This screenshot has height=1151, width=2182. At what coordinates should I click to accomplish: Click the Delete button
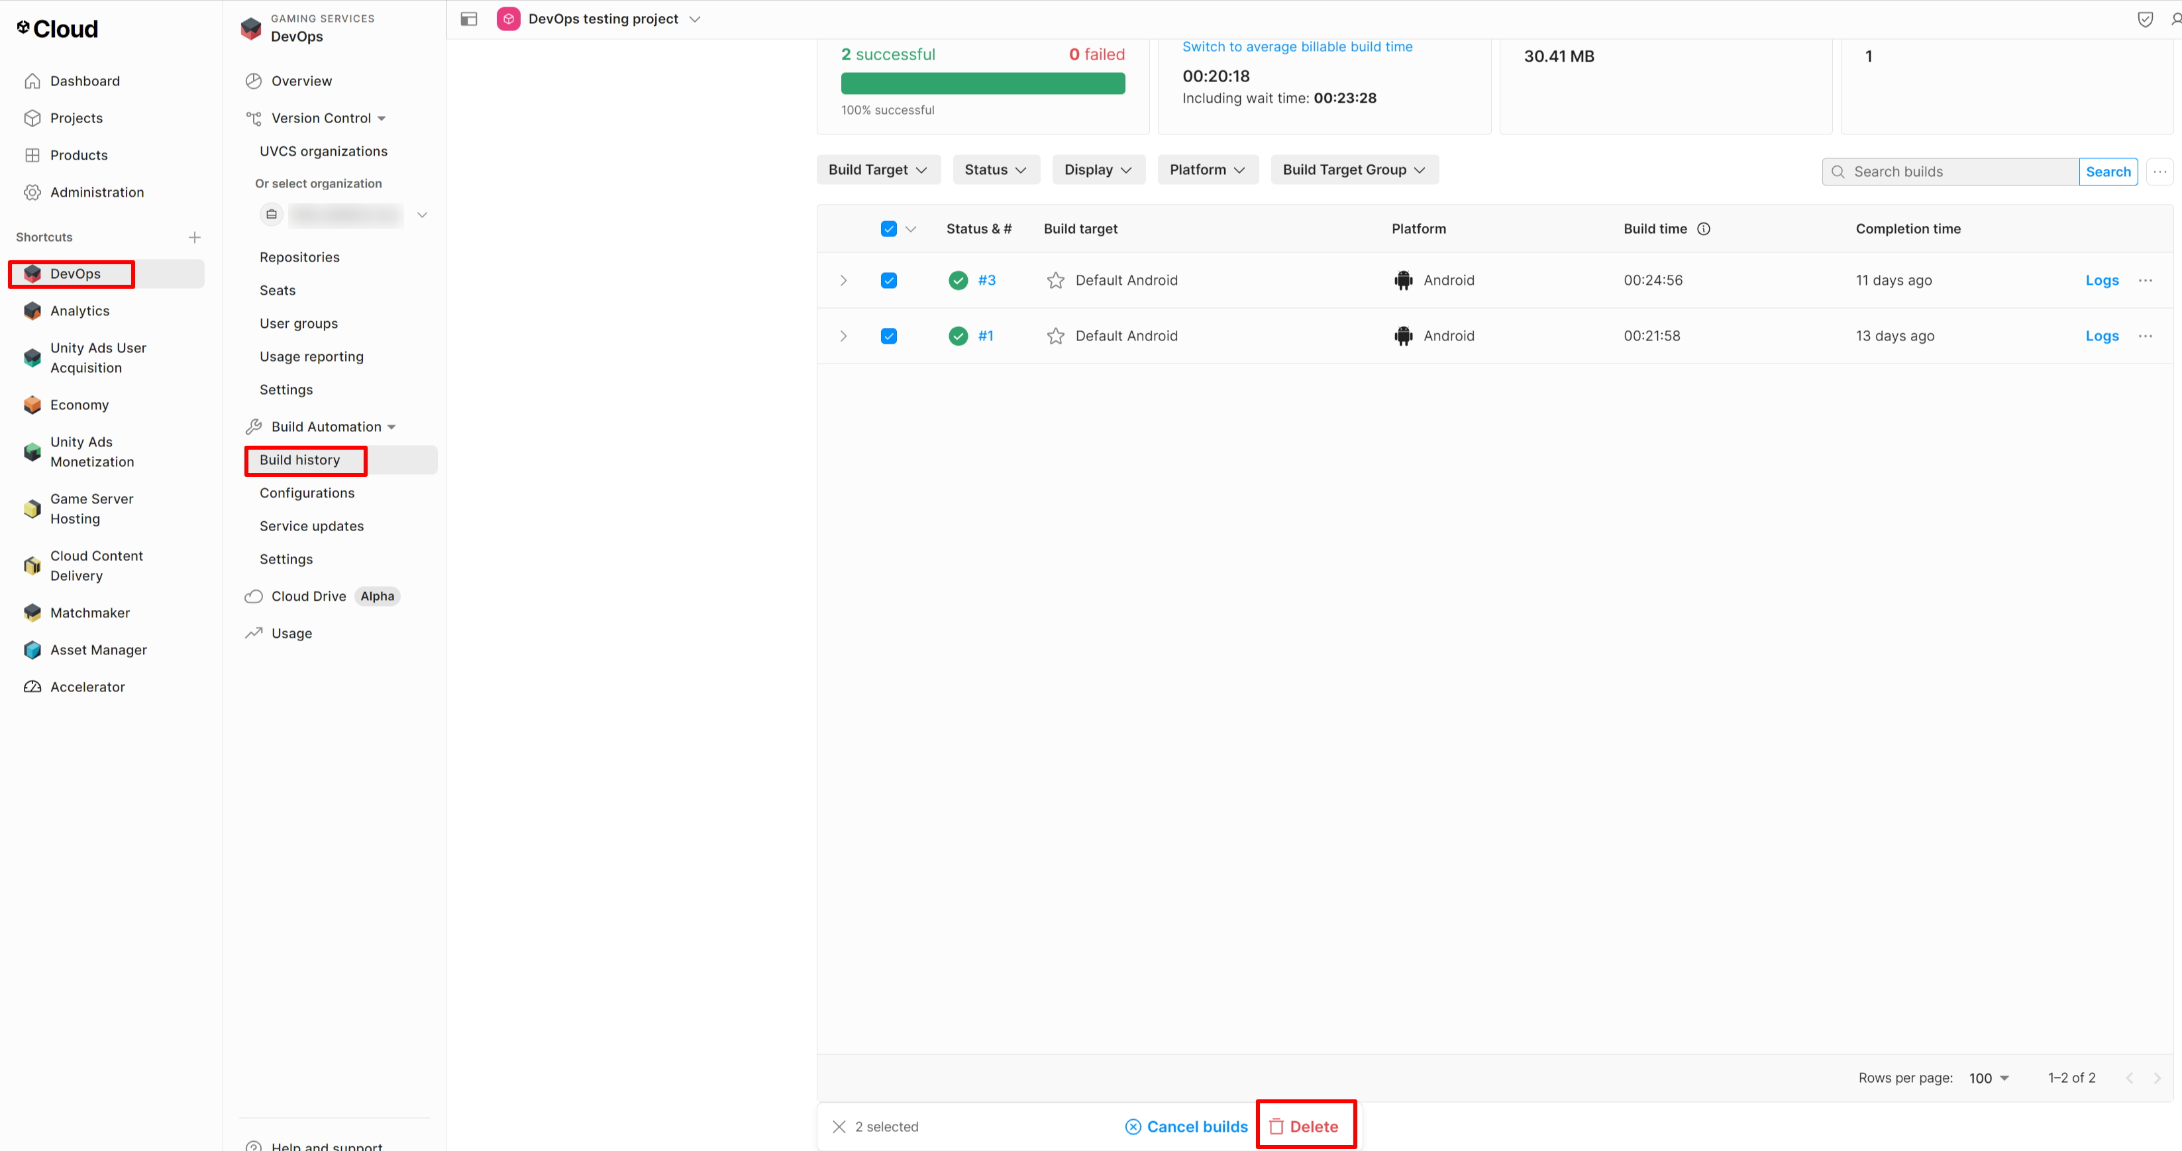click(x=1306, y=1126)
